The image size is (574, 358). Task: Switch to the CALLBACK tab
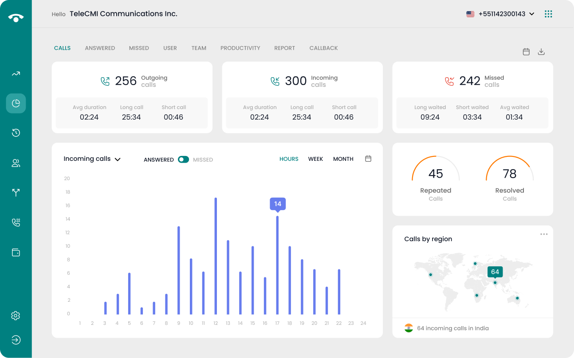[x=323, y=48]
